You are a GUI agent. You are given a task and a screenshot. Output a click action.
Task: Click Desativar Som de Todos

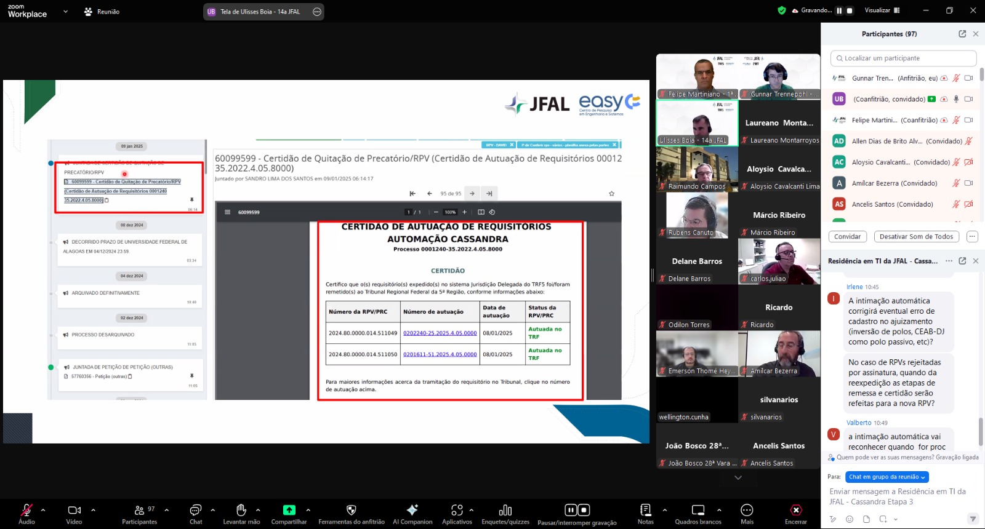click(x=916, y=237)
